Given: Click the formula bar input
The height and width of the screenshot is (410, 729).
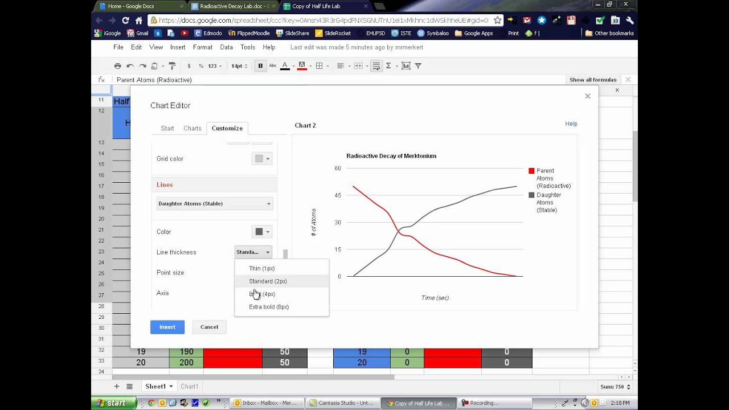Looking at the screenshot, I should (339, 80).
